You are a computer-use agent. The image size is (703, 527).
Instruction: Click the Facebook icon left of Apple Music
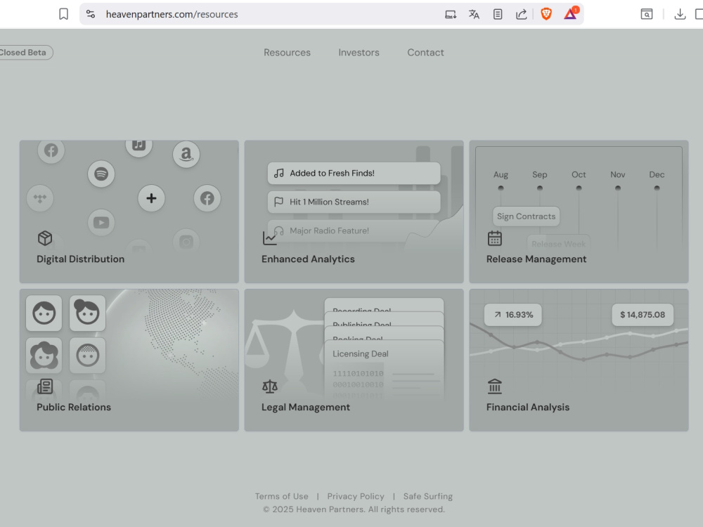[x=51, y=150]
